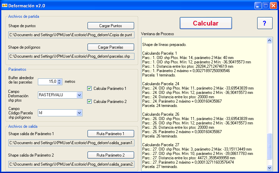279x173 pixels.
Task: Select the salida_param1 output path field
Action: point(71,143)
